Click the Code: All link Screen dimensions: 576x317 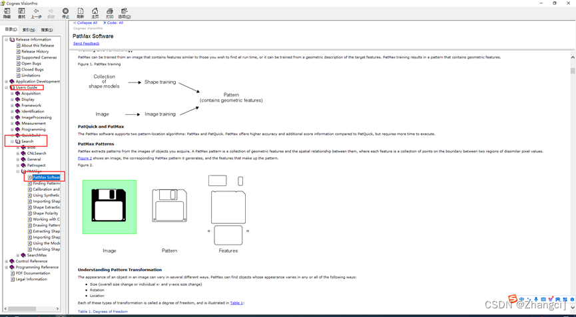[x=115, y=23]
